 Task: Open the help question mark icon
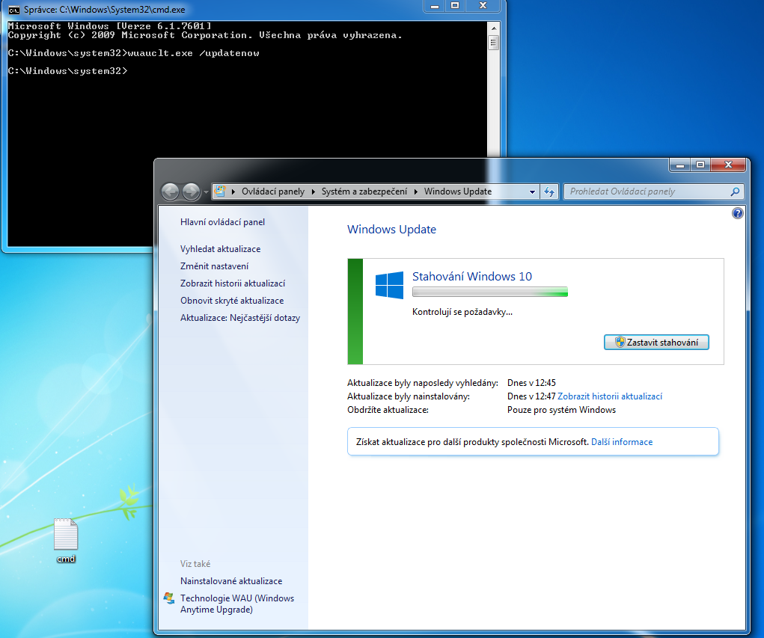pyautogui.click(x=738, y=213)
